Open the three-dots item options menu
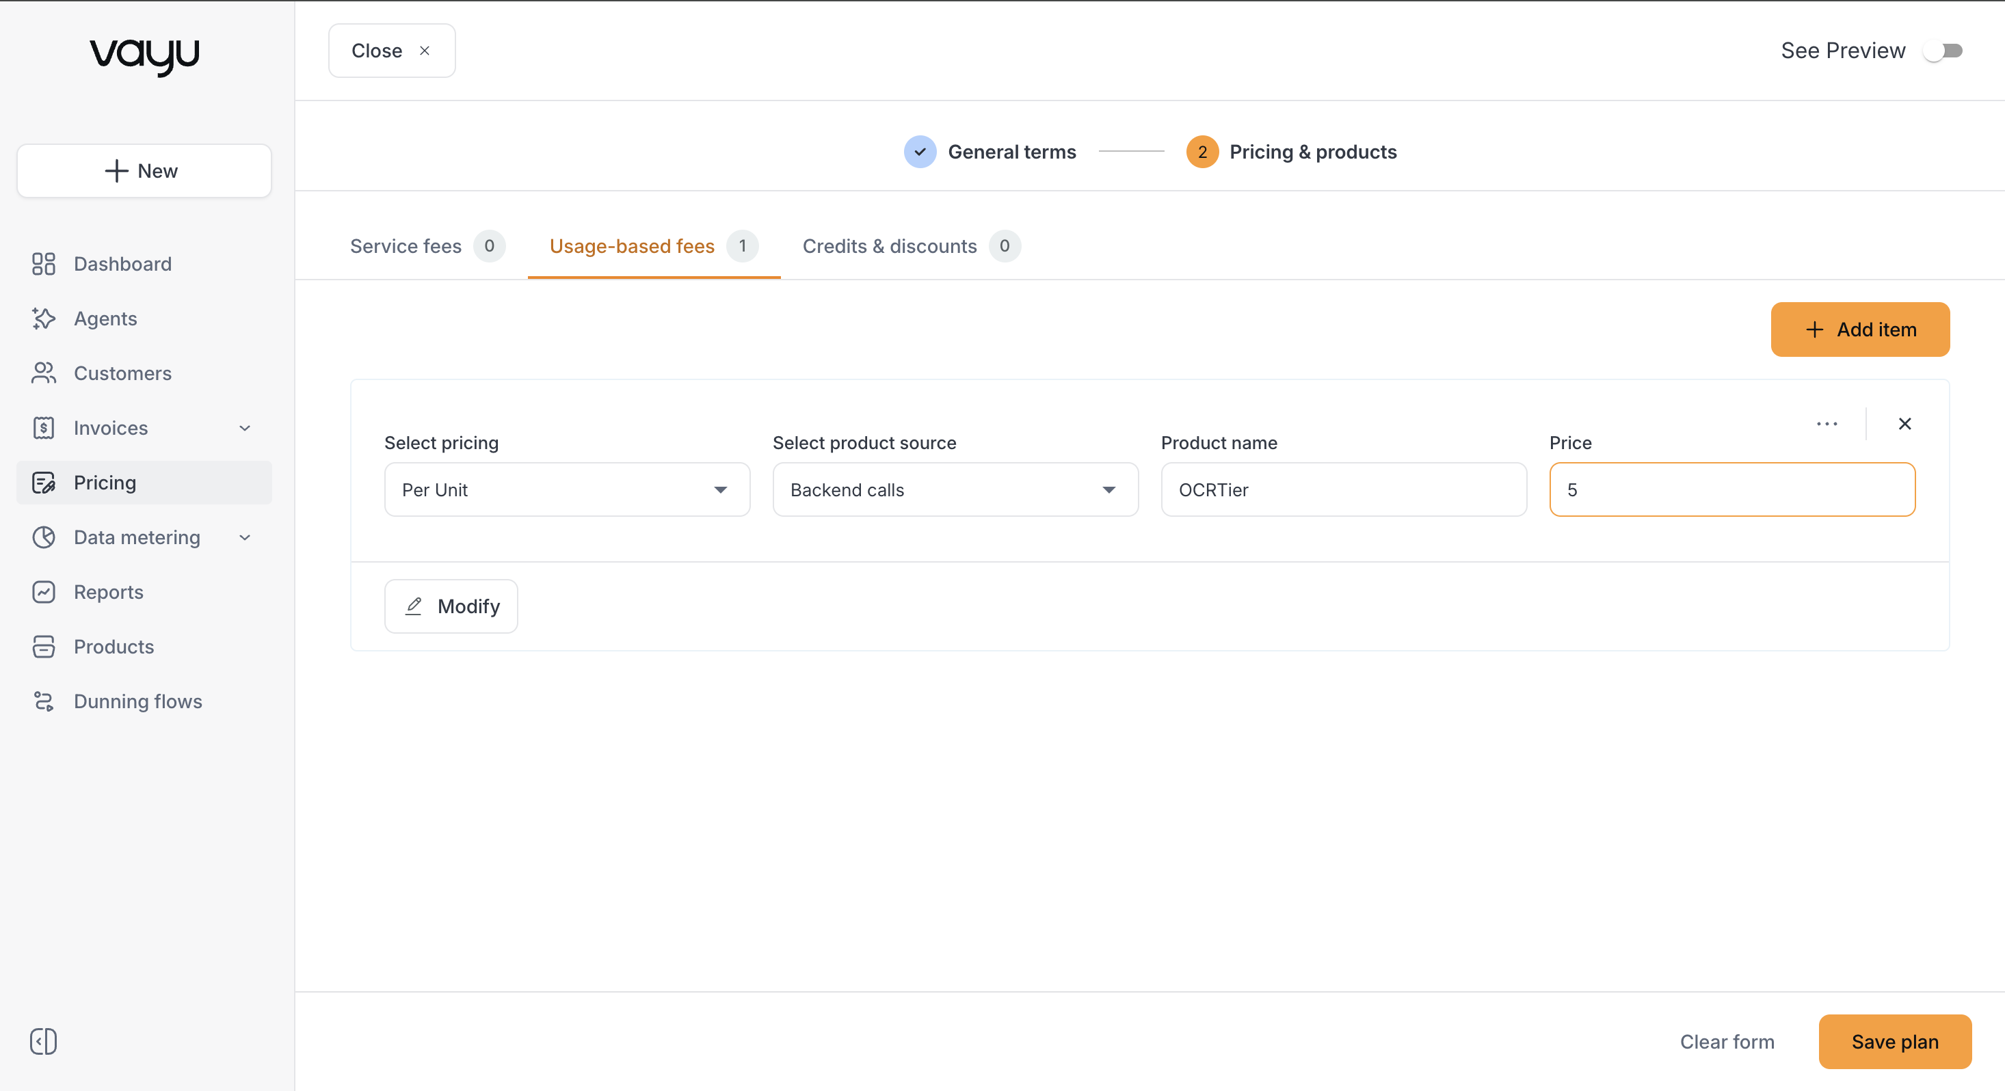The height and width of the screenshot is (1091, 2005). point(1827,423)
